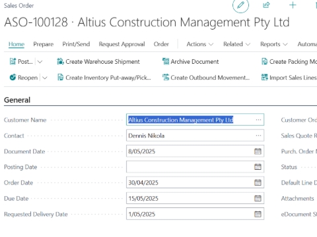Click Requested Delivery Date field

tap(195, 214)
